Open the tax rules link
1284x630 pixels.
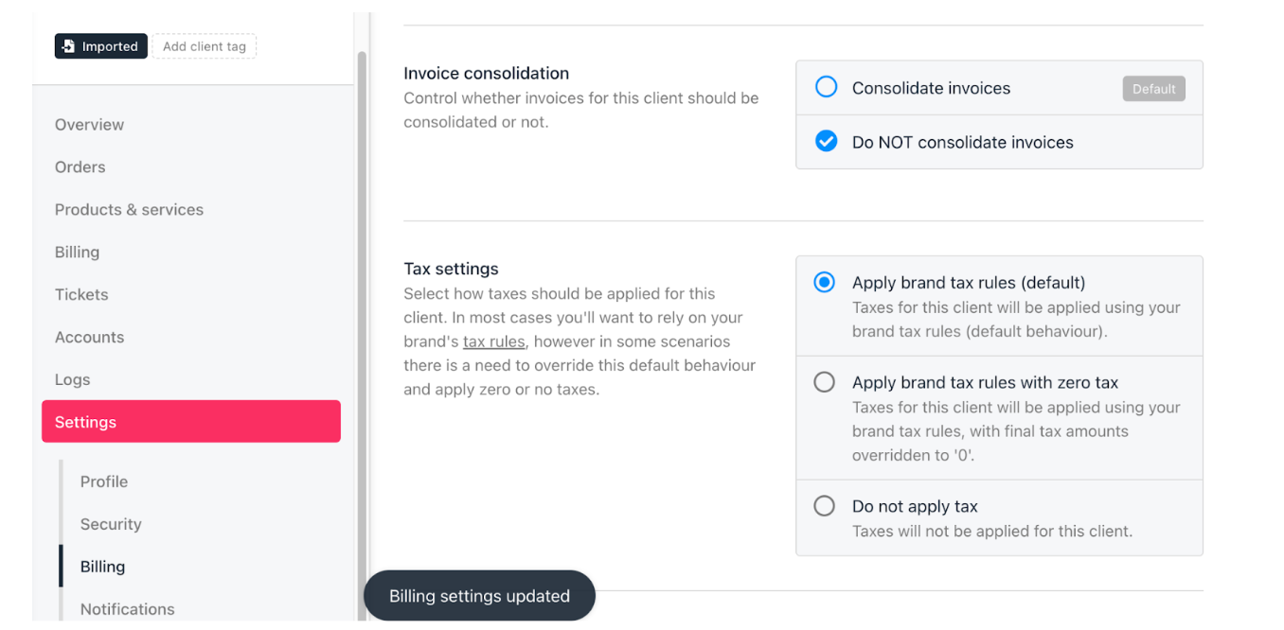(x=493, y=341)
